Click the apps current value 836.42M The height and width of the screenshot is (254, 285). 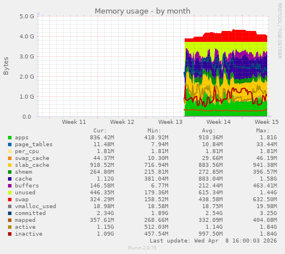(102, 138)
